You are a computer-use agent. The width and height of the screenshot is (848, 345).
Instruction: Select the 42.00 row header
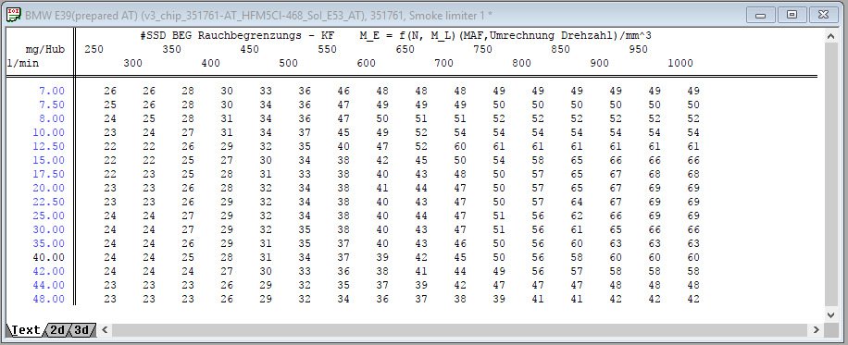pos(48,271)
